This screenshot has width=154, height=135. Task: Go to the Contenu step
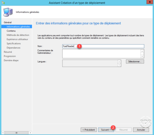(11, 31)
